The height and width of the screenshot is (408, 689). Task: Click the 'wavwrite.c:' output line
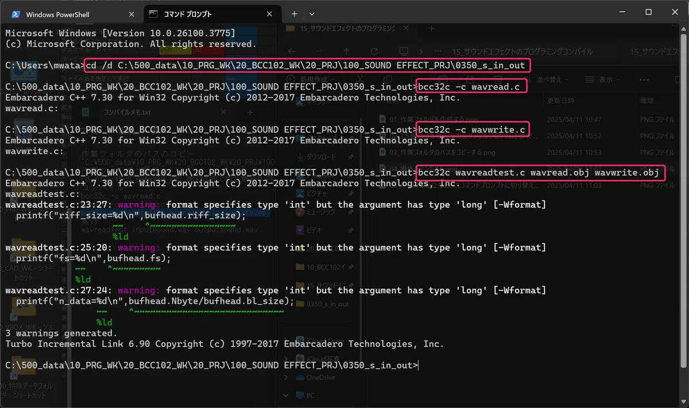pos(34,151)
